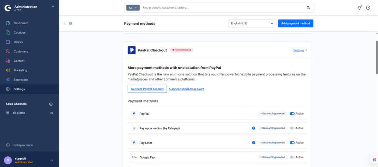This screenshot has height=167, width=378.
Task: Toggle the PayPal Active switch
Action: [x=292, y=114]
